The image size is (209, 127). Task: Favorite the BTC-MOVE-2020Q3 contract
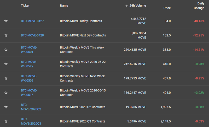(x=6, y=121)
